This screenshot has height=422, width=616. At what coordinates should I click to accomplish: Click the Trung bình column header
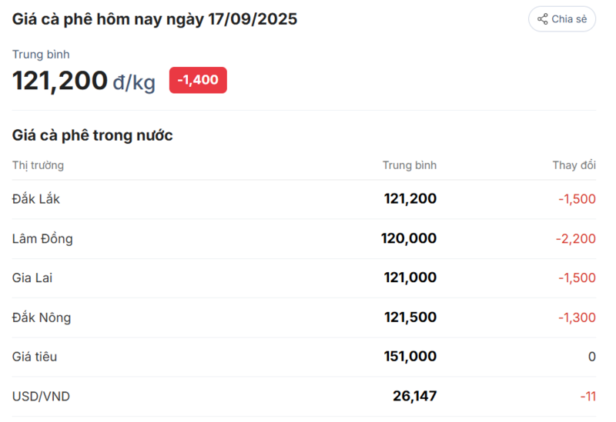coord(410,165)
